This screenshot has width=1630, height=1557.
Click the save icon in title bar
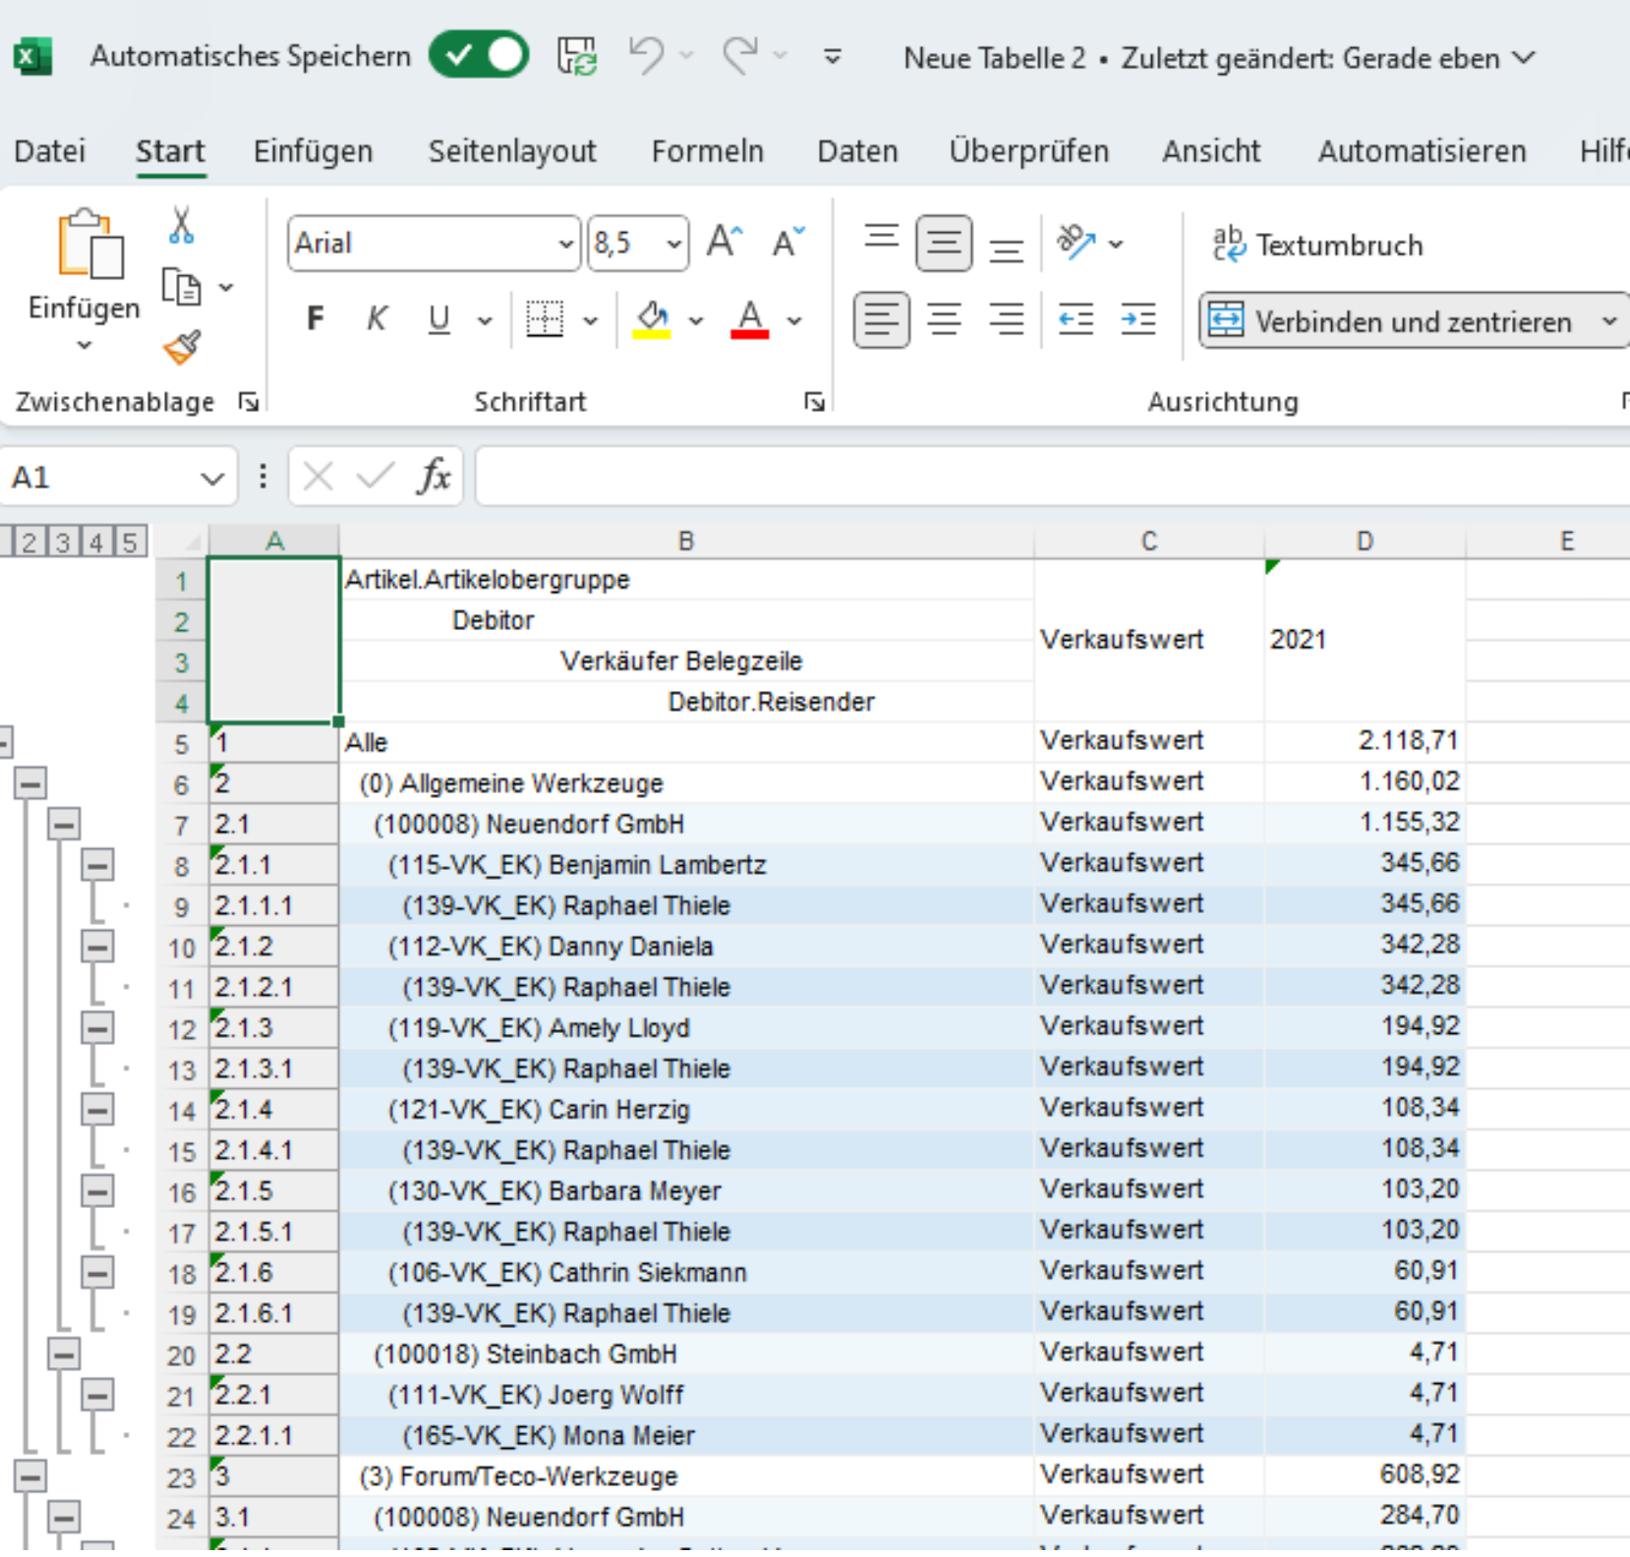[x=577, y=56]
